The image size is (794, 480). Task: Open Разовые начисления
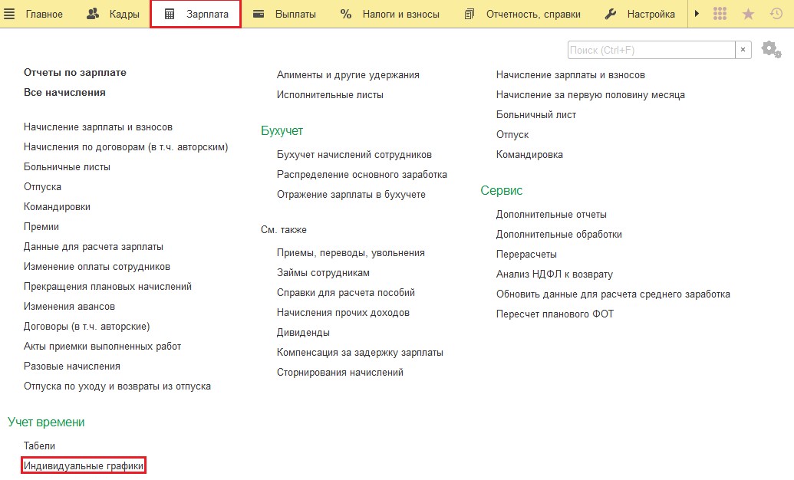click(x=72, y=366)
